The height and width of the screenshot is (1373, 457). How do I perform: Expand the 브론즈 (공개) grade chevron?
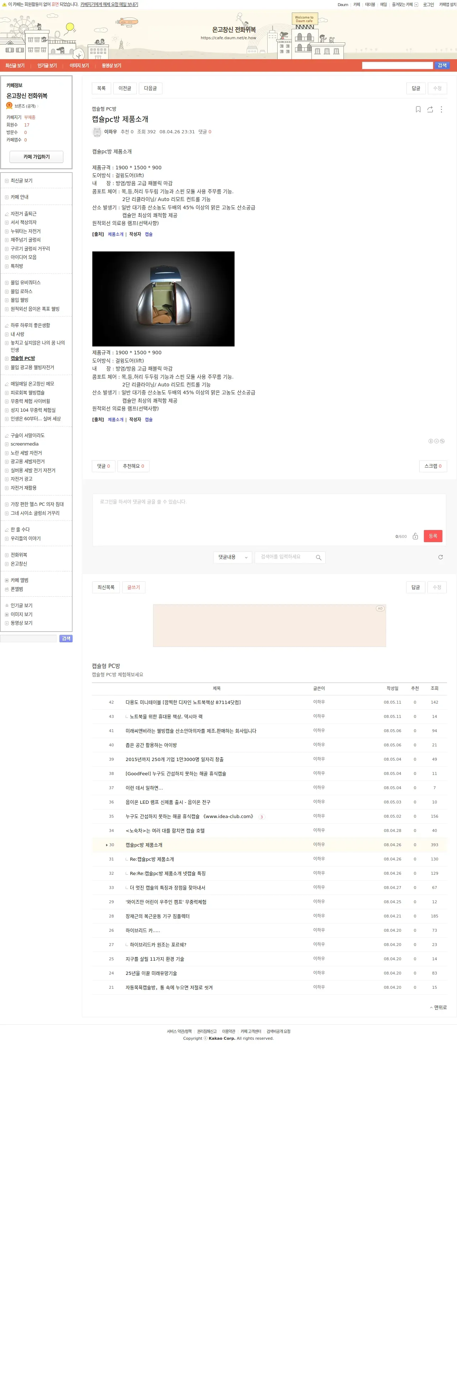click(x=38, y=106)
